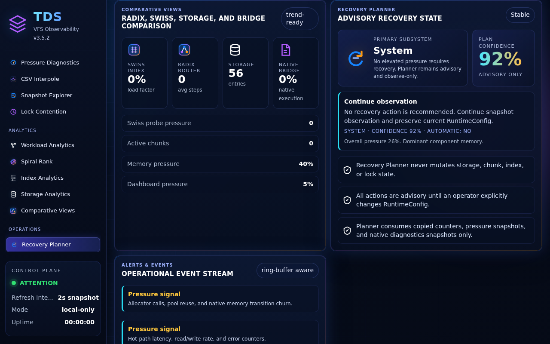
Task: Click the Active chunks row
Action: point(220,144)
